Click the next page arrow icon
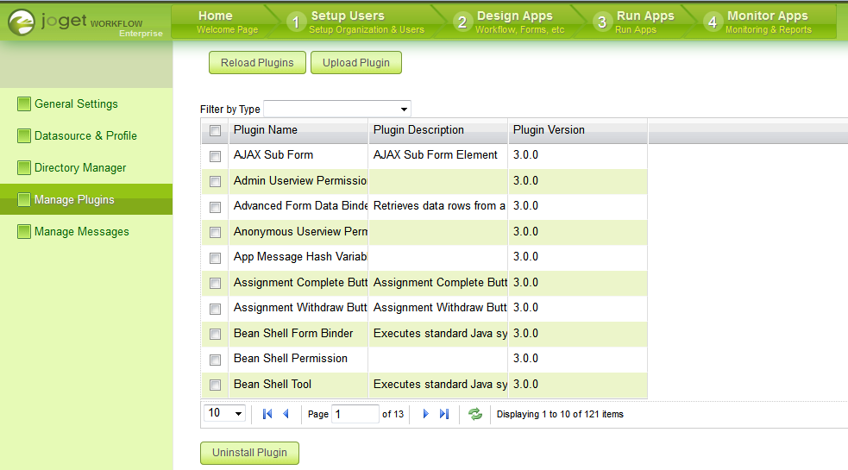The height and width of the screenshot is (470, 848). pyautogui.click(x=425, y=414)
